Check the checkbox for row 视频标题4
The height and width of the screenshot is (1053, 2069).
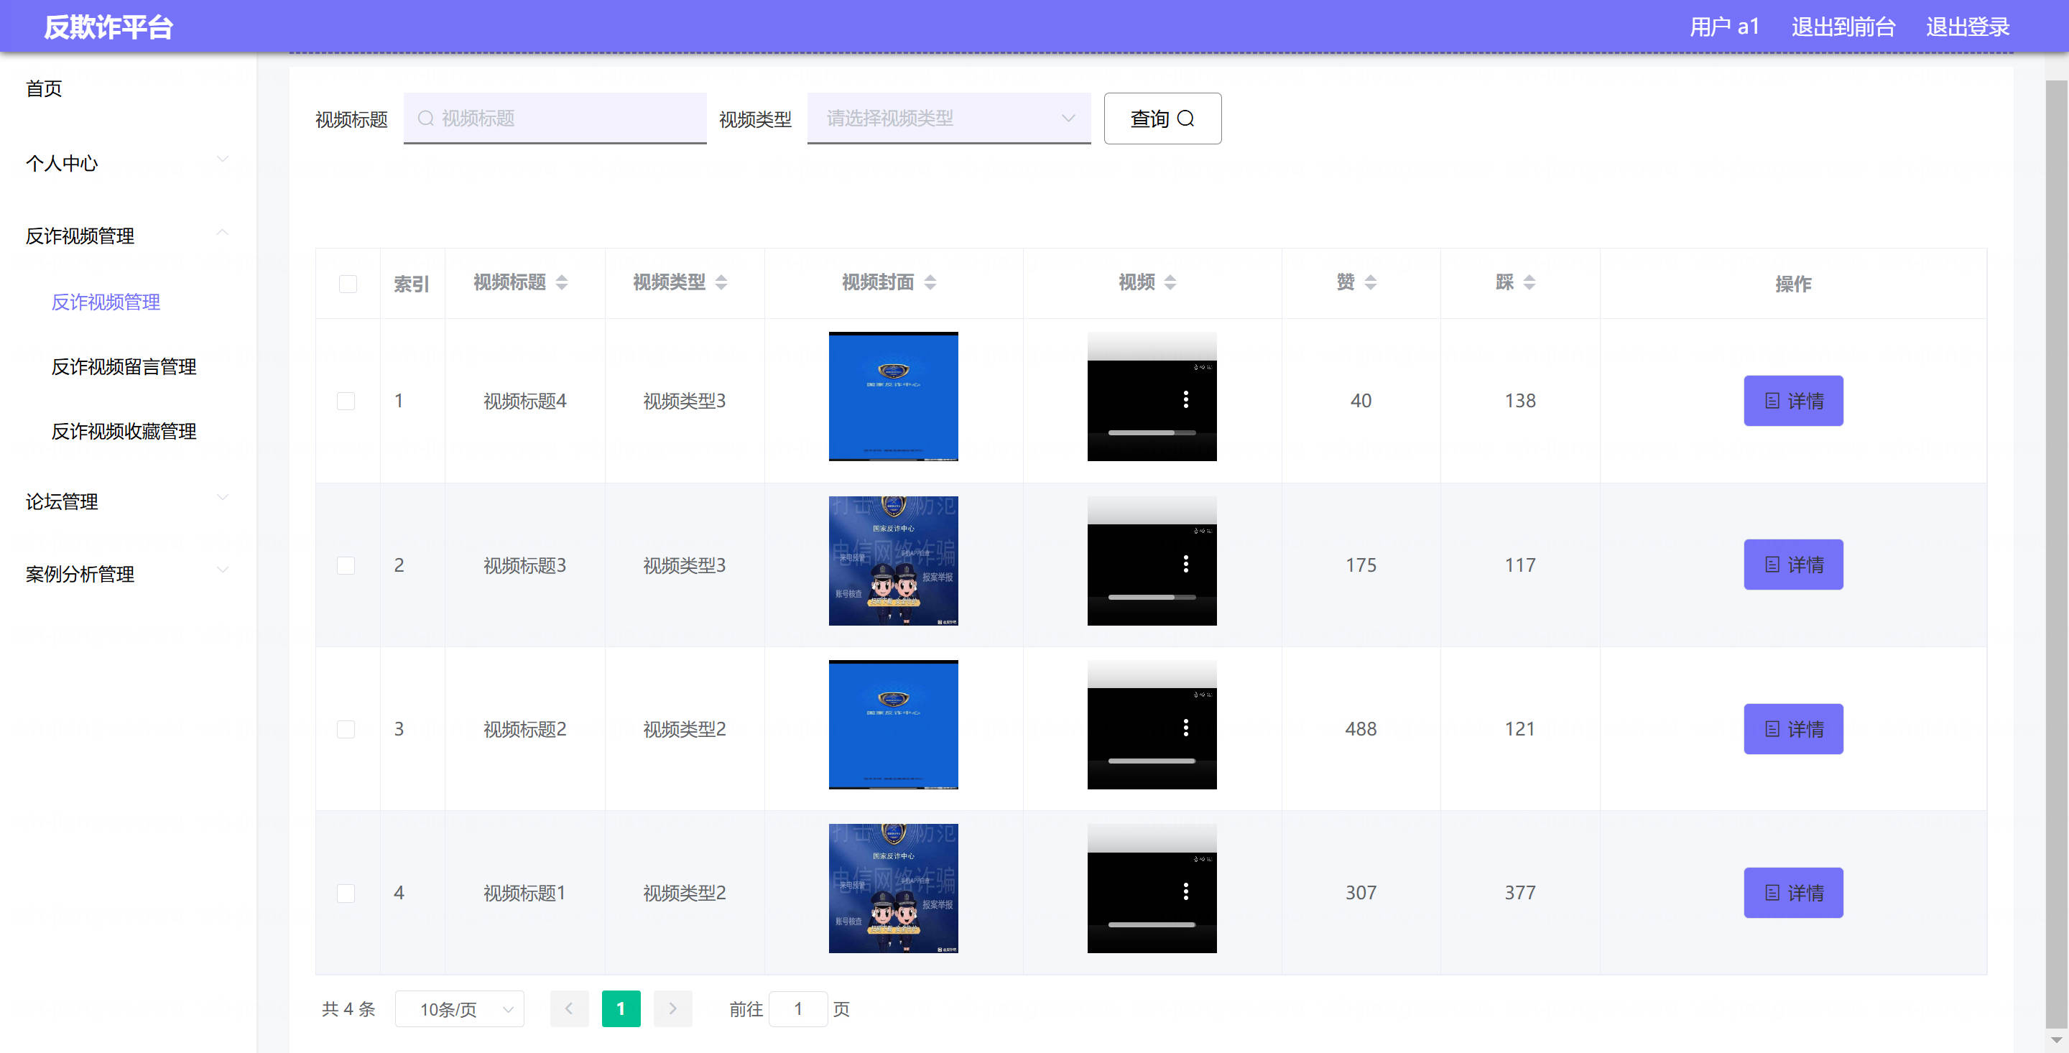(x=346, y=401)
